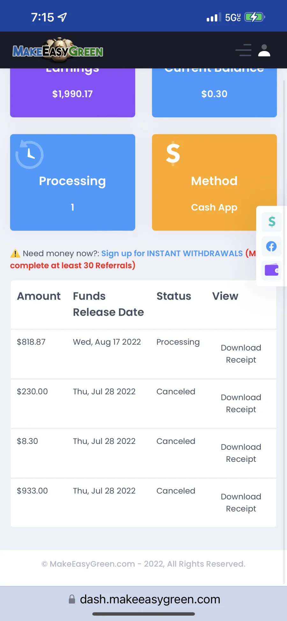Screen dimensions: 287x621
Task: Open the Cash App Method card
Action: [x=214, y=182]
